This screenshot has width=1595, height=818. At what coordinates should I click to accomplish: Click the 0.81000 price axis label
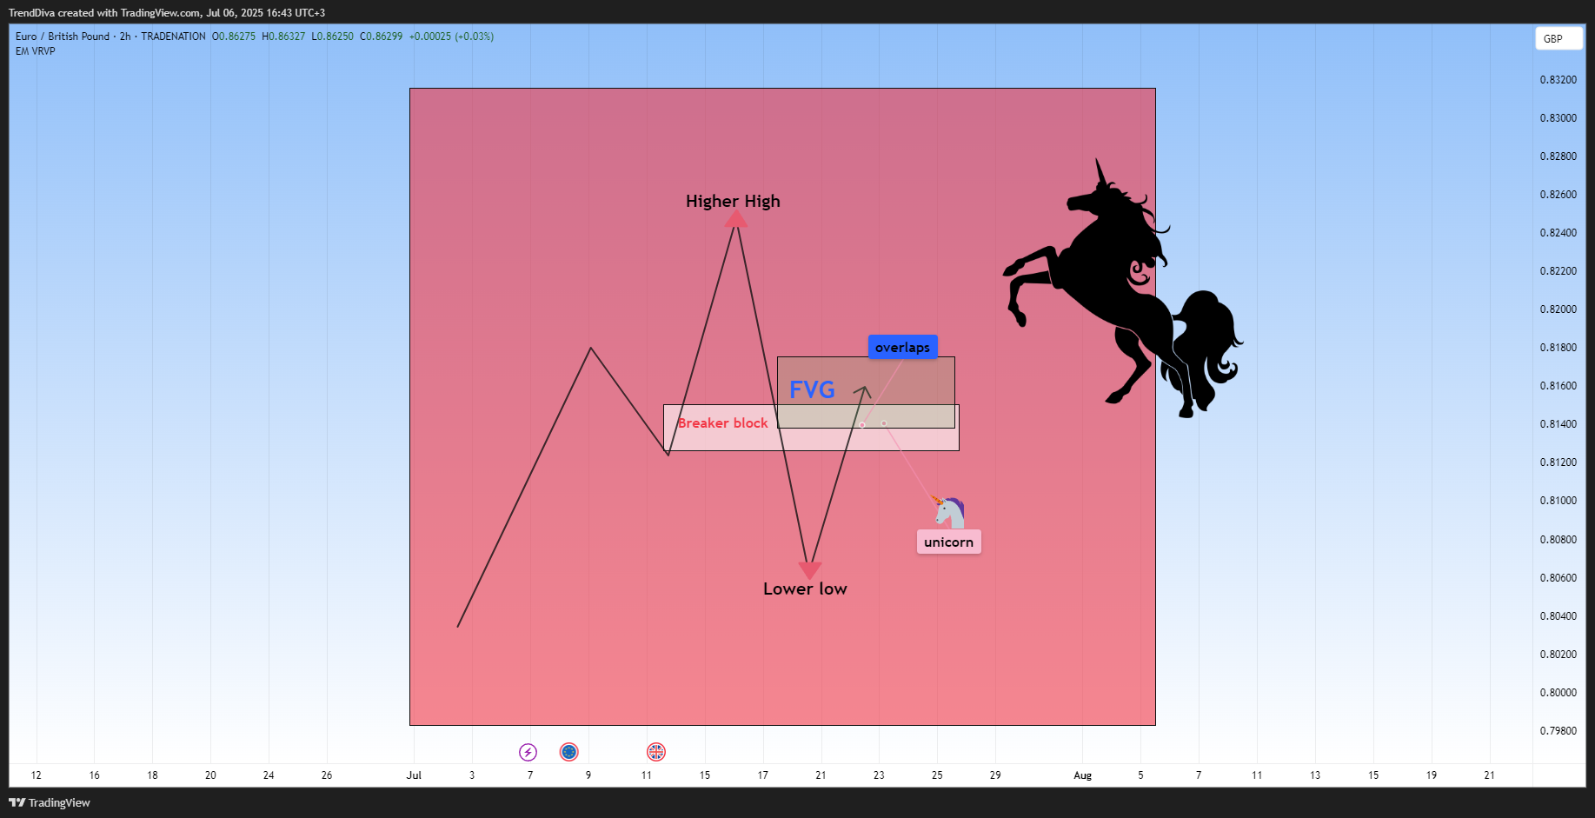click(1558, 501)
